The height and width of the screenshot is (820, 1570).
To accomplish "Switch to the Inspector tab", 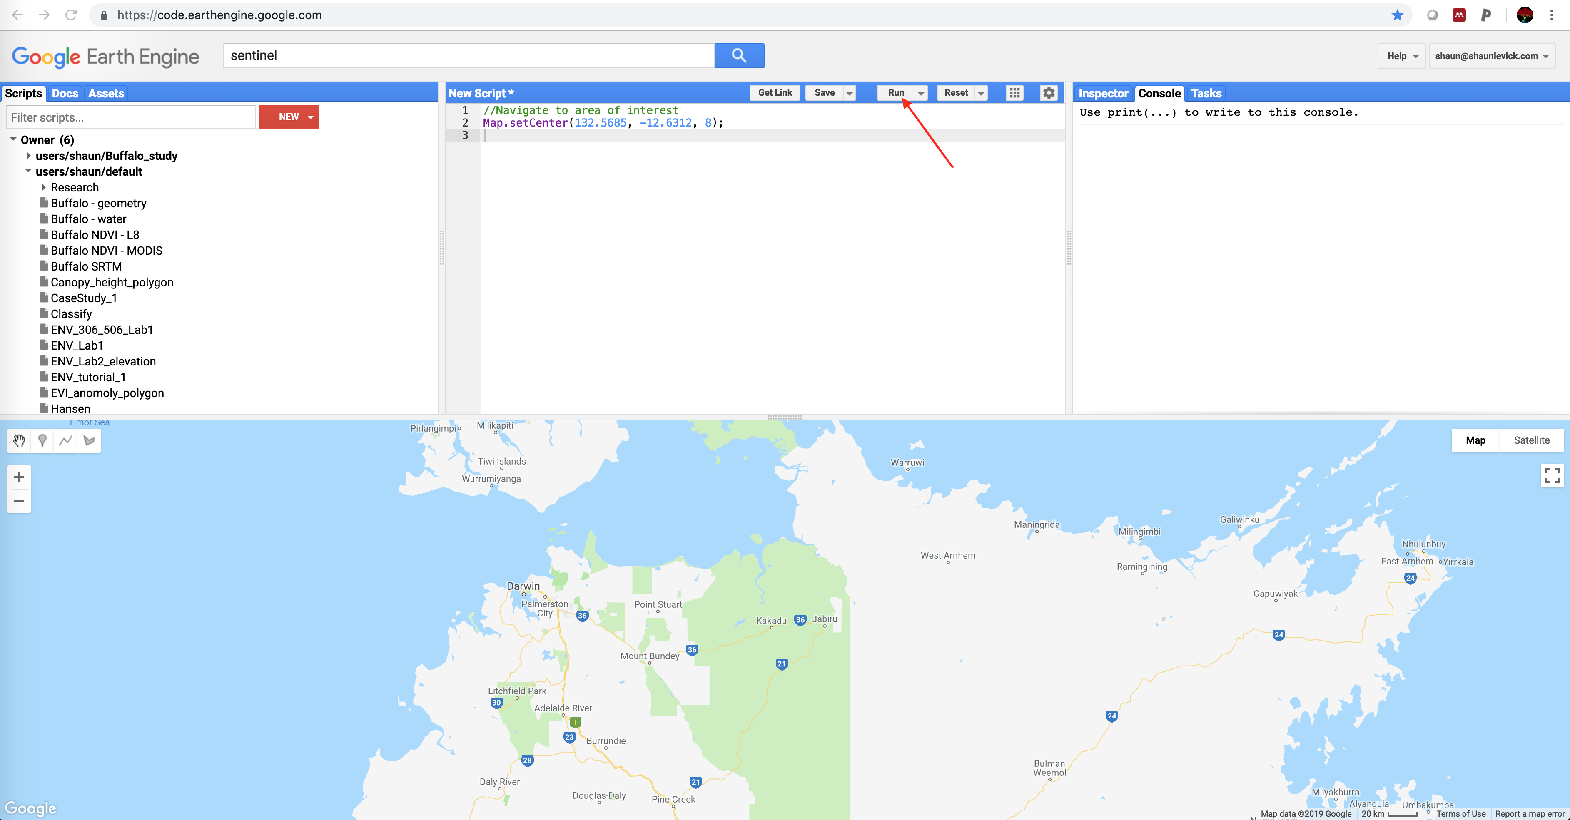I will click(1103, 93).
